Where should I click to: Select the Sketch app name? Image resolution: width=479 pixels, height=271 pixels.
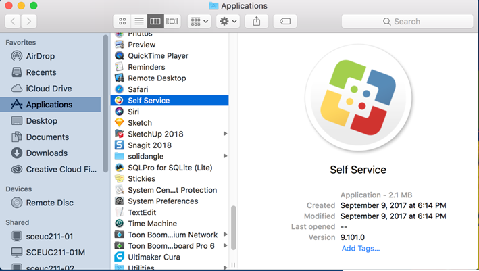pyautogui.click(x=140, y=123)
